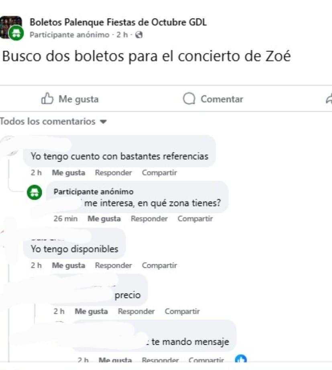Click the thumbs-up Me gusta icon
Image resolution: width=332 pixels, height=370 pixels.
point(47,99)
